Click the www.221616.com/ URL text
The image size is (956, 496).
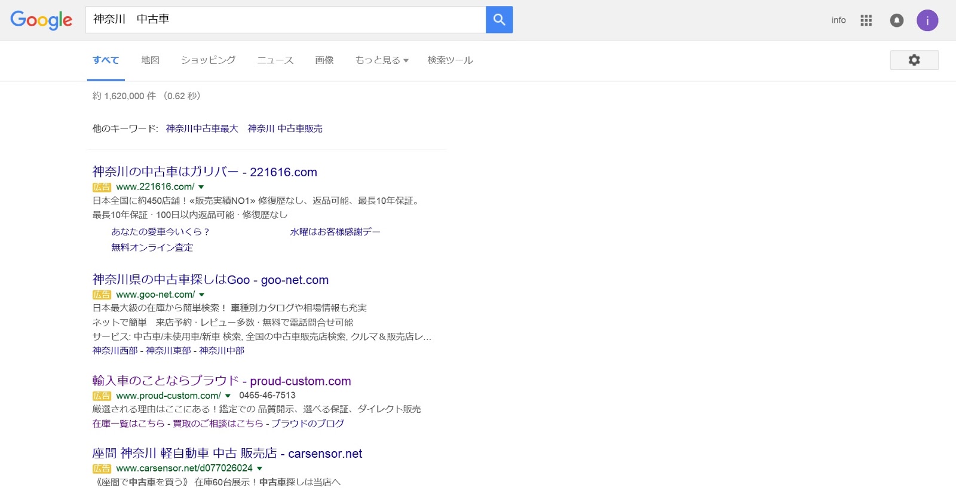point(155,187)
